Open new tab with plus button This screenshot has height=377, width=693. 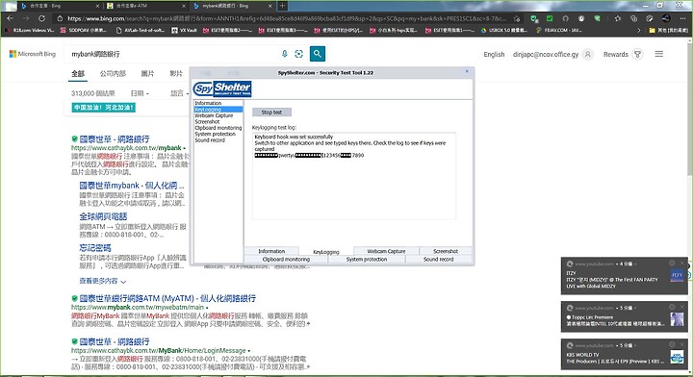[x=282, y=6]
